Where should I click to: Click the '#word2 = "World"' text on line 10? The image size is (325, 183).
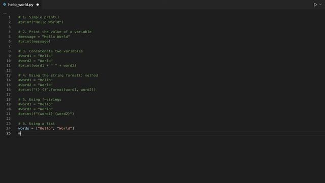(x=36, y=61)
